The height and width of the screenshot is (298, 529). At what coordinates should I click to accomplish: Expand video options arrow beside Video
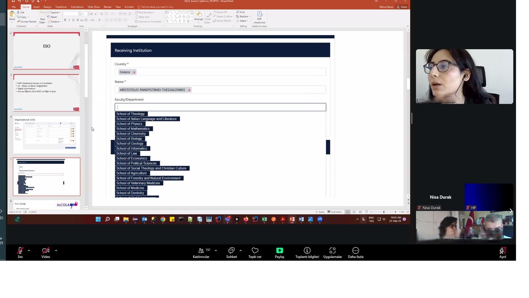(56, 250)
